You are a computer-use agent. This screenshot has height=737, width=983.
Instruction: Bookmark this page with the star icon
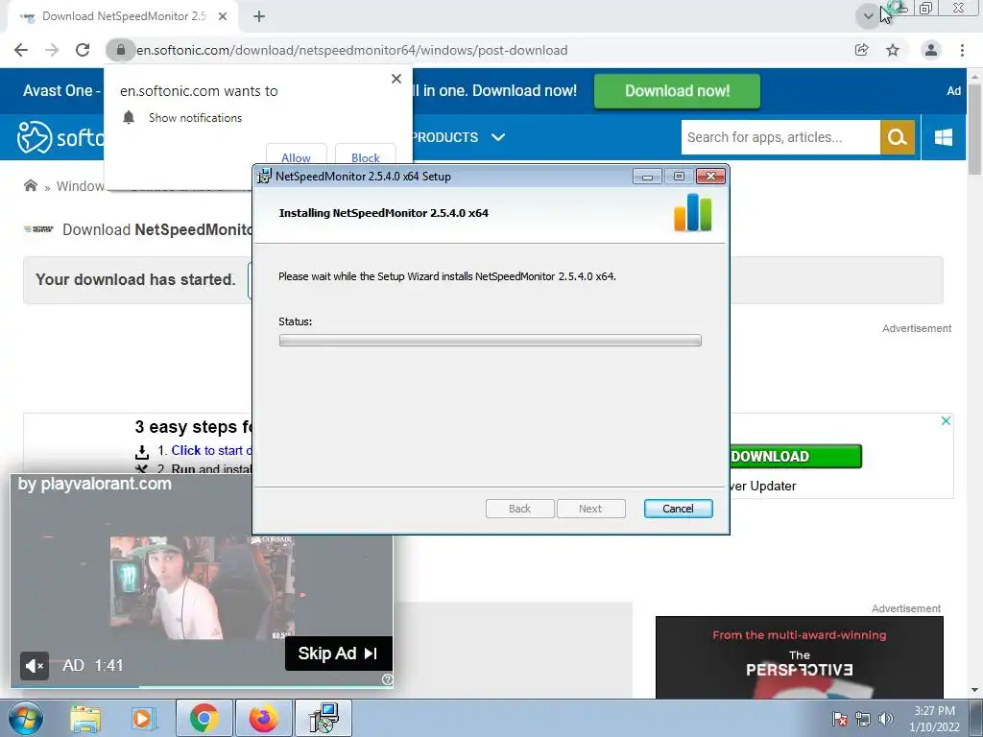click(893, 50)
